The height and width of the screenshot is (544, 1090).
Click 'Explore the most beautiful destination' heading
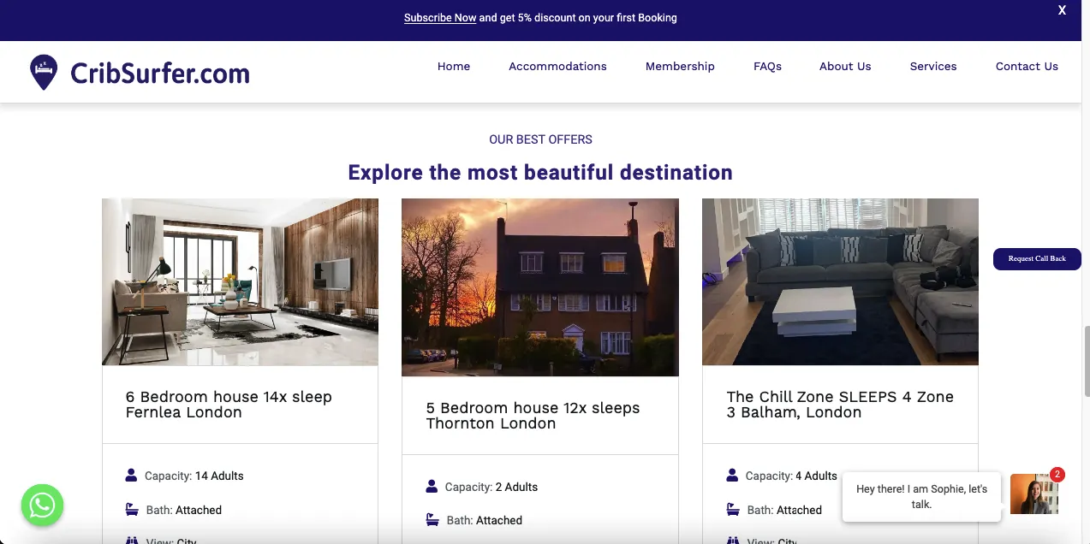(540, 173)
